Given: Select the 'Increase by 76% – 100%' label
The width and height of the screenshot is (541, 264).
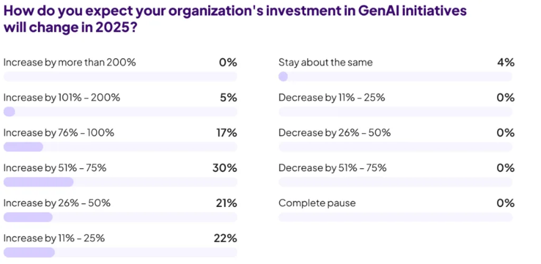Looking at the screenshot, I should click(x=59, y=133).
